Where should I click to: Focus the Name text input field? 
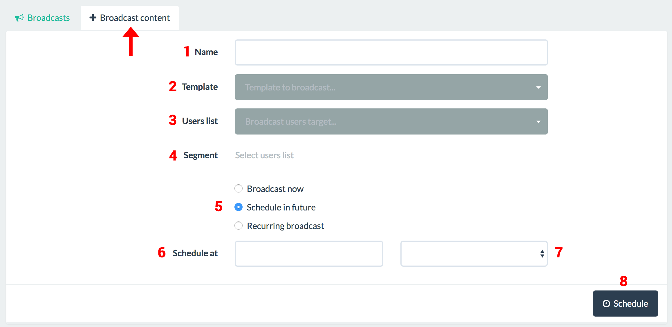[x=391, y=52]
